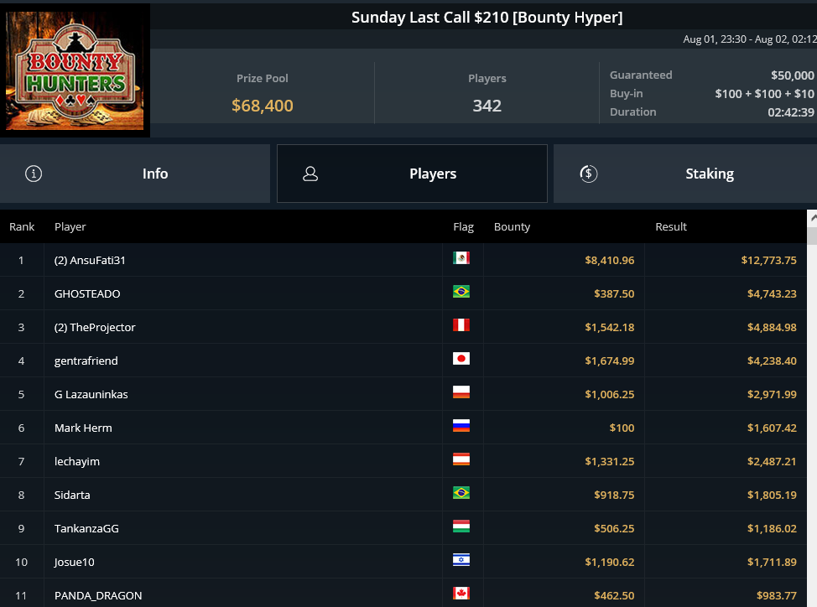Open the Staking tab
This screenshot has height=607, width=817.
[685, 174]
